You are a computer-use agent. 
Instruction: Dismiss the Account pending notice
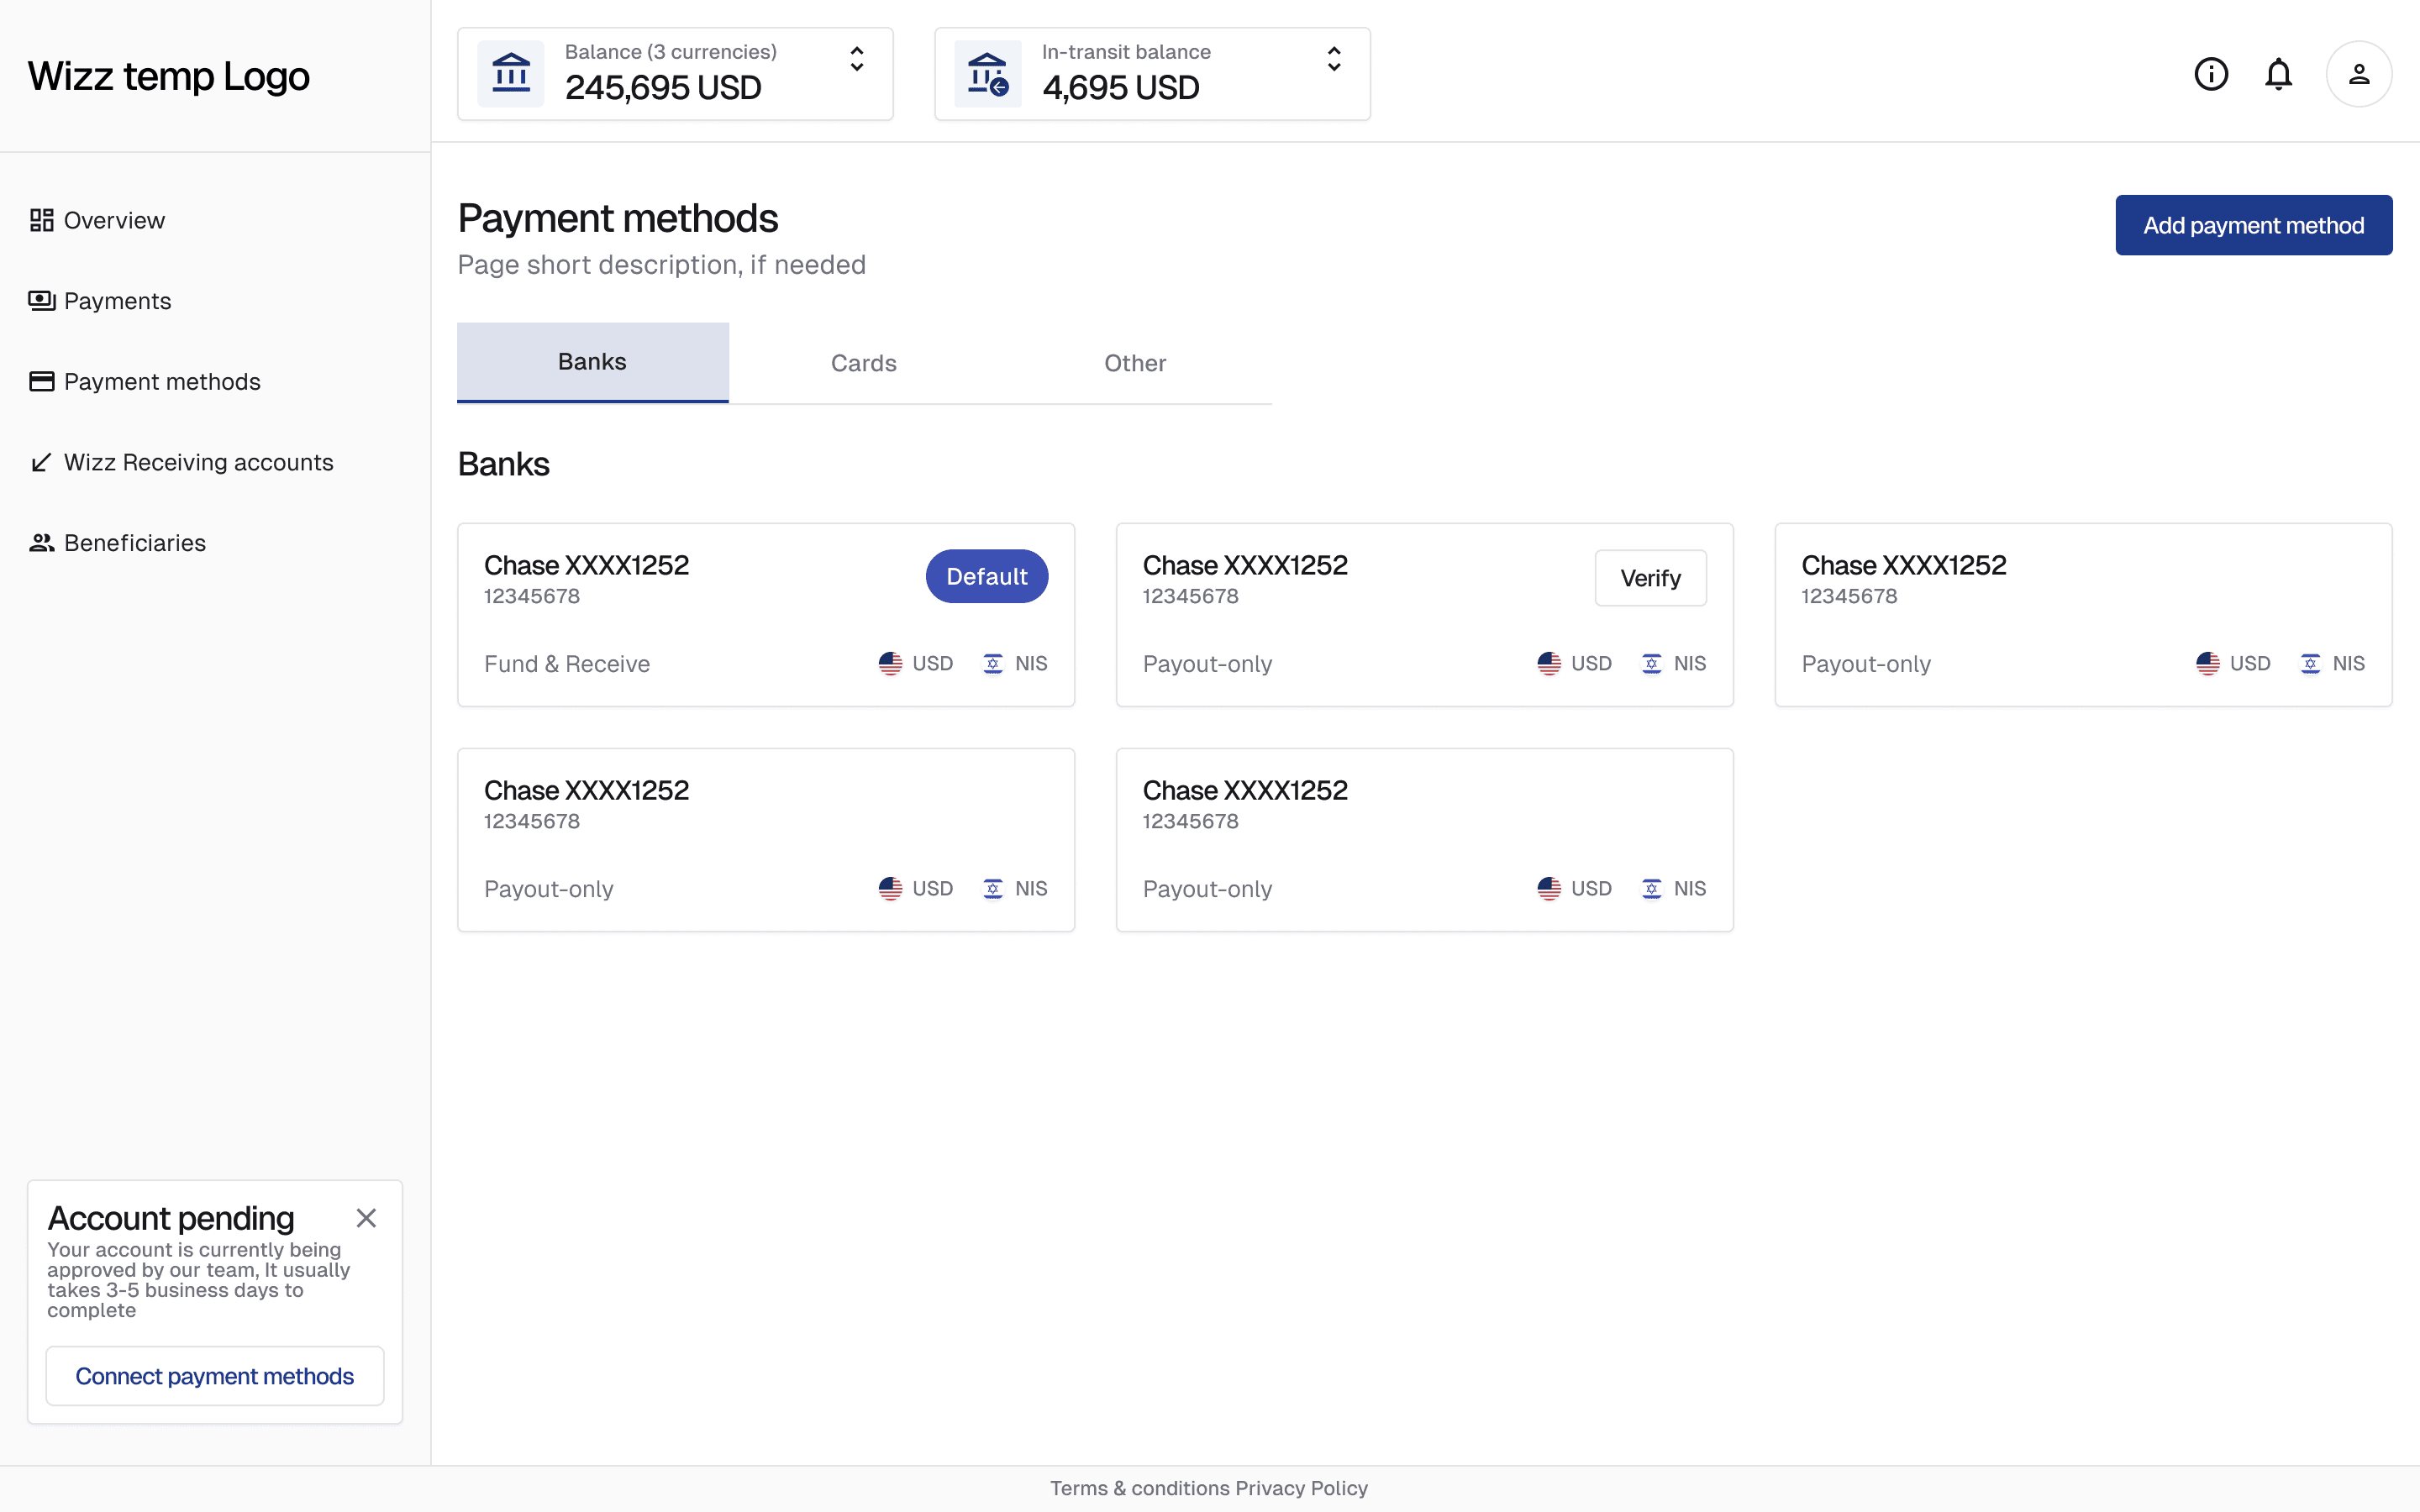(366, 1218)
